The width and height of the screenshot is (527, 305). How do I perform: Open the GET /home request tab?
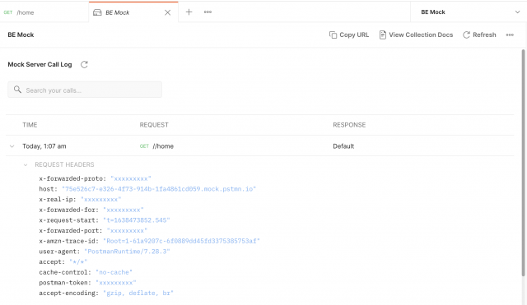[x=44, y=12]
